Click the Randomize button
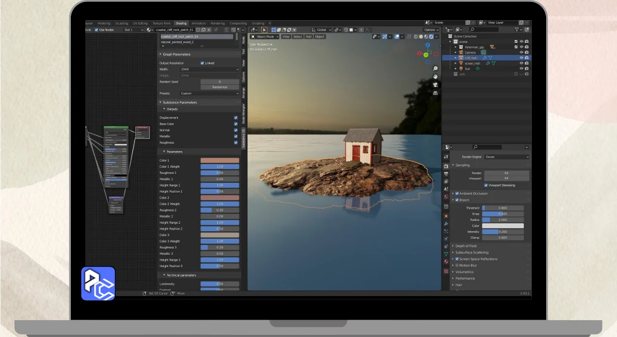Image resolution: width=617 pixels, height=337 pixels. point(219,87)
